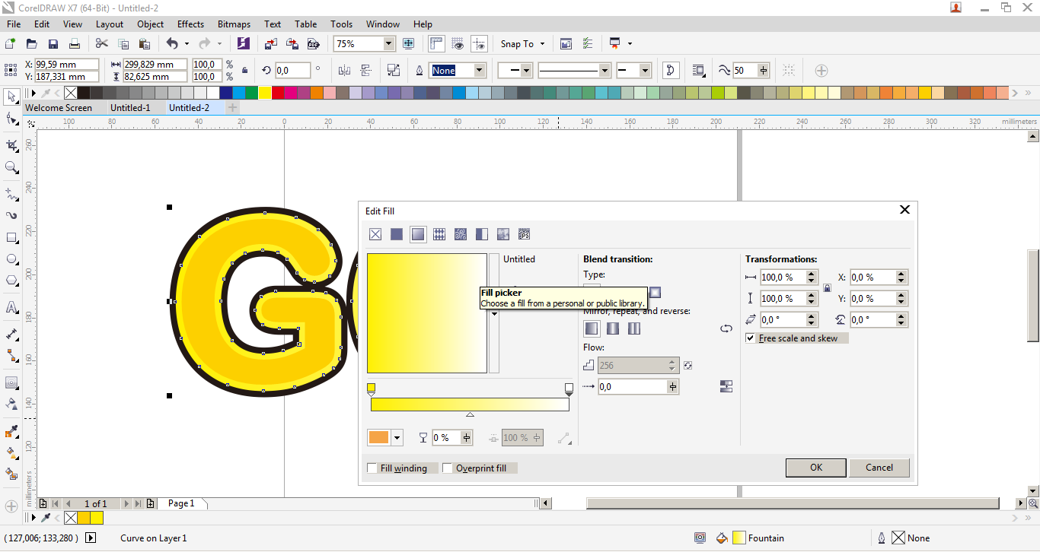Screen dimensions: 1040x552
Task: Select the Zoom tool
Action: click(11, 167)
